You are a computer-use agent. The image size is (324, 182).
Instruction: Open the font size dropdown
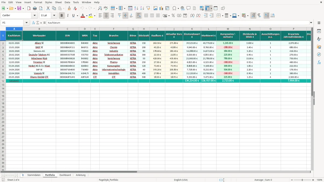(x=54, y=16)
